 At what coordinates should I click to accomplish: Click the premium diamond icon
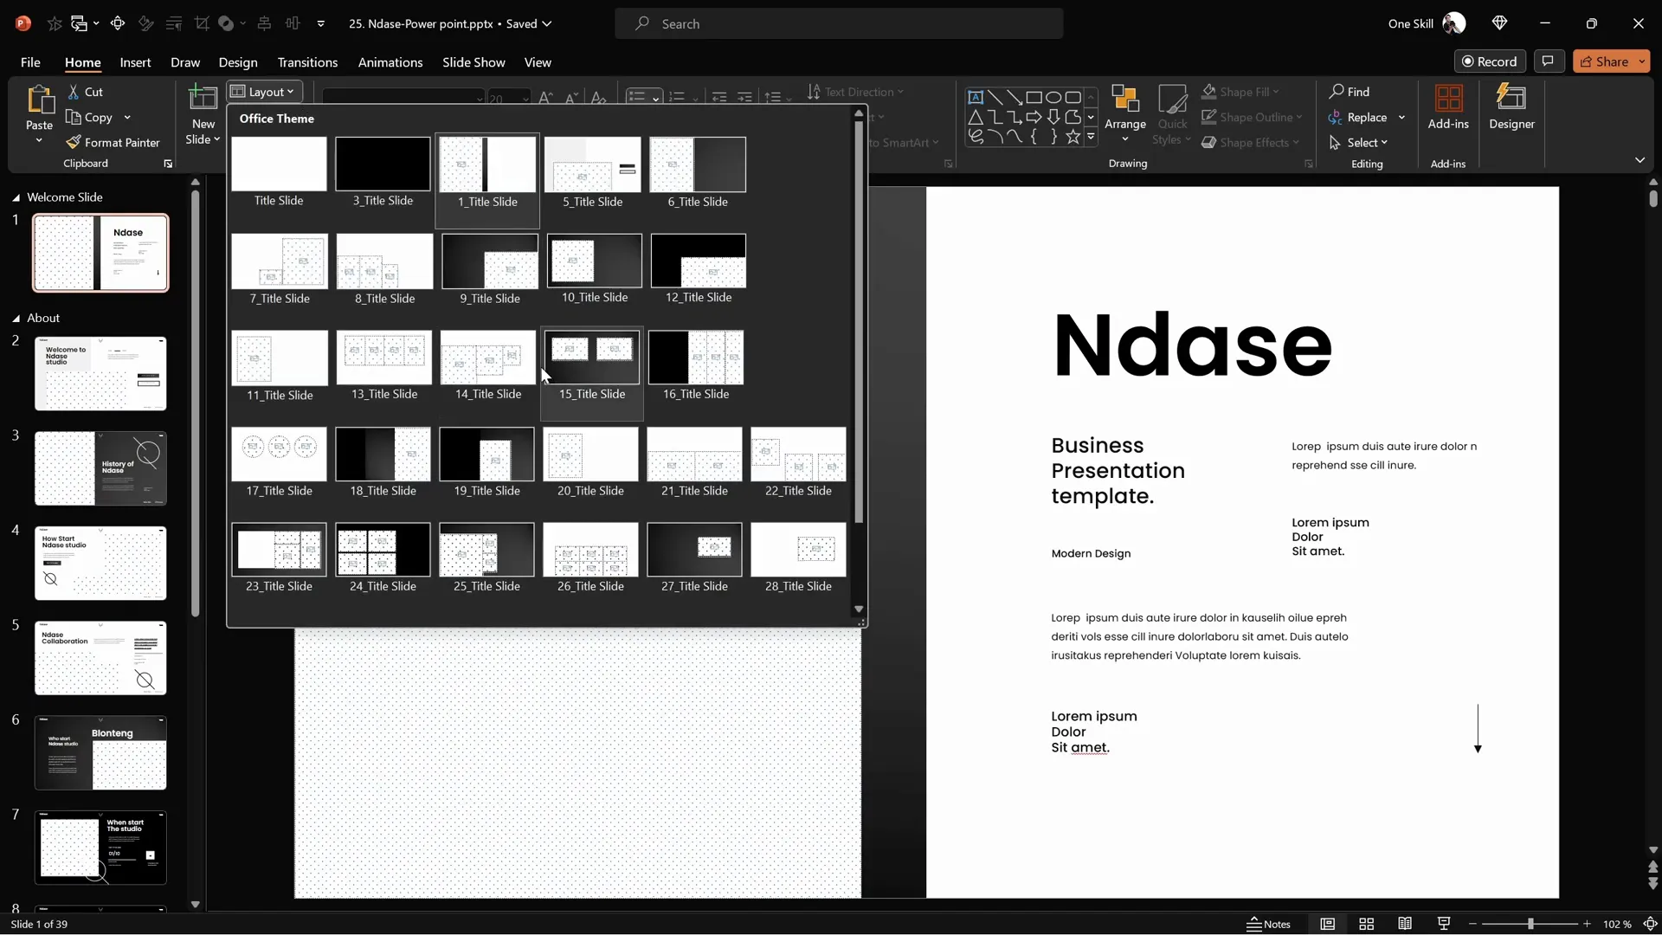coord(1500,23)
